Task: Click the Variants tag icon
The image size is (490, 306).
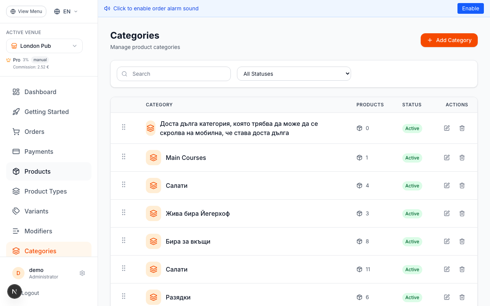Action: pyautogui.click(x=16, y=211)
